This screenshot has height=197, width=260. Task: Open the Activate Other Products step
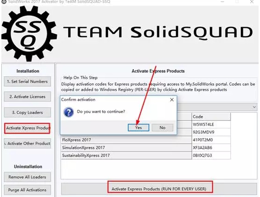(x=27, y=143)
